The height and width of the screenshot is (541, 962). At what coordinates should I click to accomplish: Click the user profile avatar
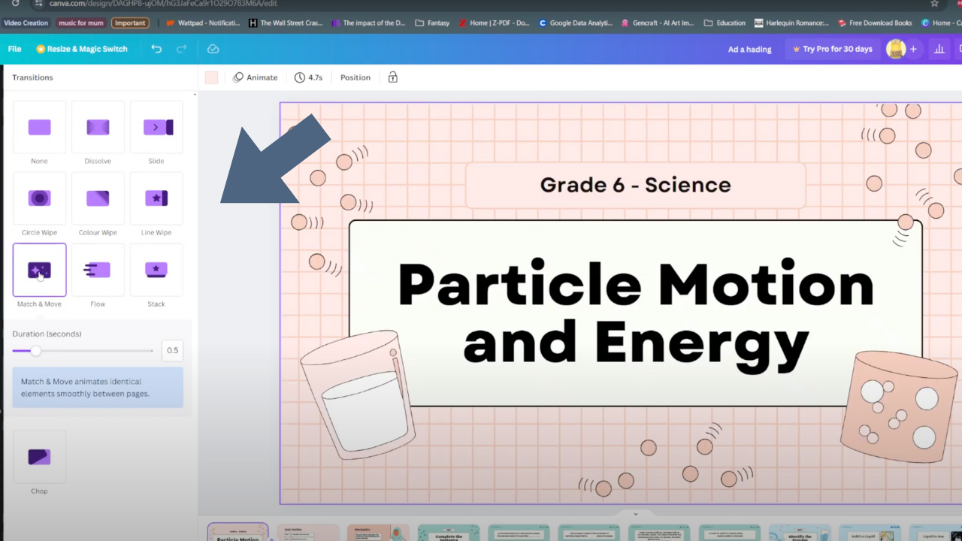point(896,49)
